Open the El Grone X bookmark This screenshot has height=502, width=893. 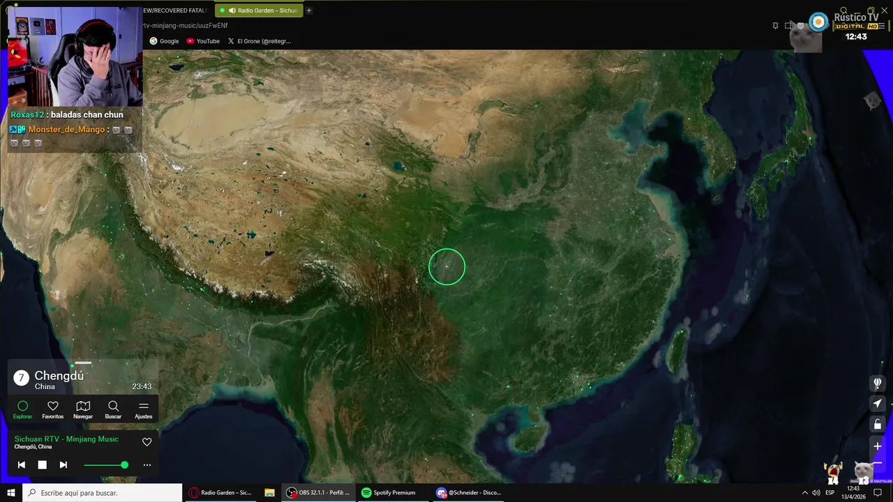click(x=260, y=41)
